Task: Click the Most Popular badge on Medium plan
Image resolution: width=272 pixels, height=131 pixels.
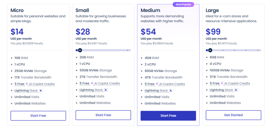Action: 183,5
